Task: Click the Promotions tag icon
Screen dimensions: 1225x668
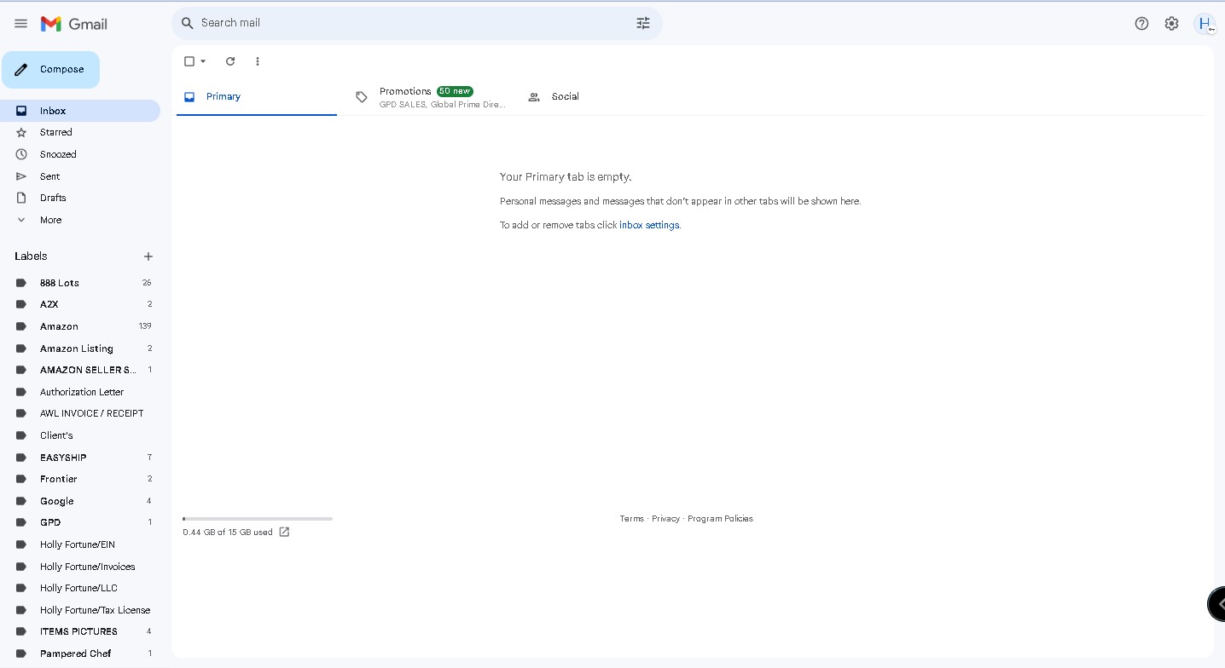Action: pos(362,97)
